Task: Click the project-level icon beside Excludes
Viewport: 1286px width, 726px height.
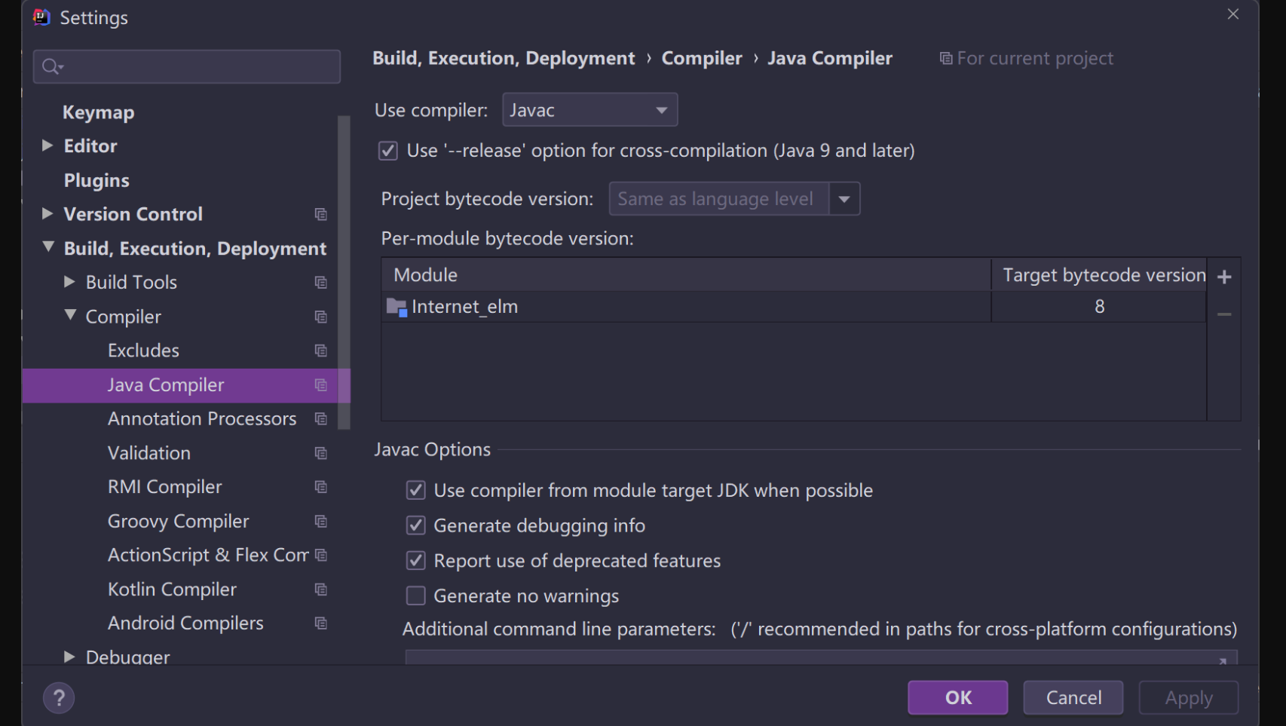Action: click(x=321, y=351)
